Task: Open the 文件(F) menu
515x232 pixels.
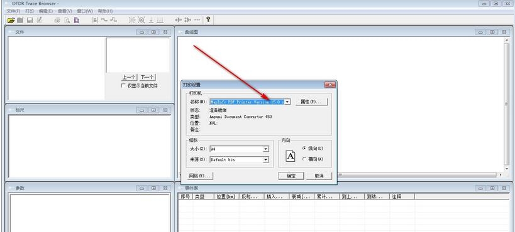Action: (13, 11)
